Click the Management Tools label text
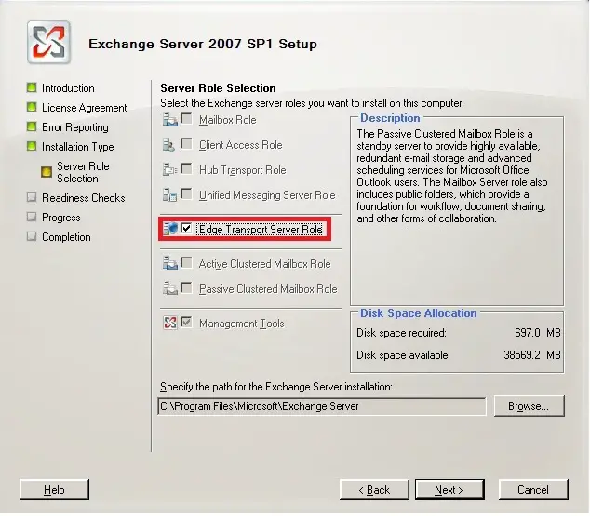The image size is (590, 516). [x=242, y=324]
